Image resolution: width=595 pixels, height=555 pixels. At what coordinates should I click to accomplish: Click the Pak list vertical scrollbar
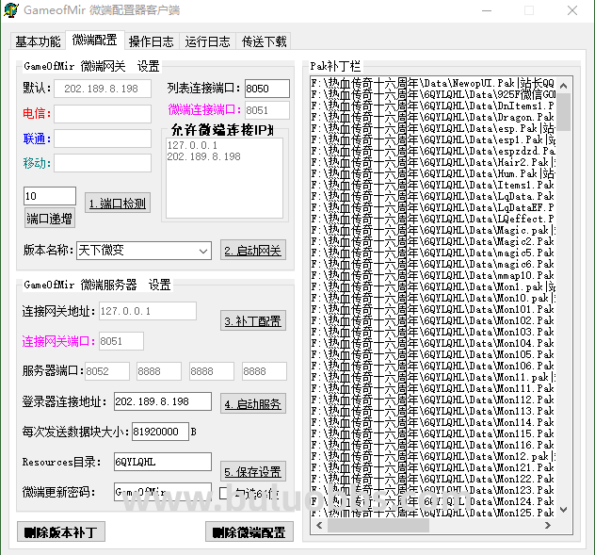click(x=563, y=283)
